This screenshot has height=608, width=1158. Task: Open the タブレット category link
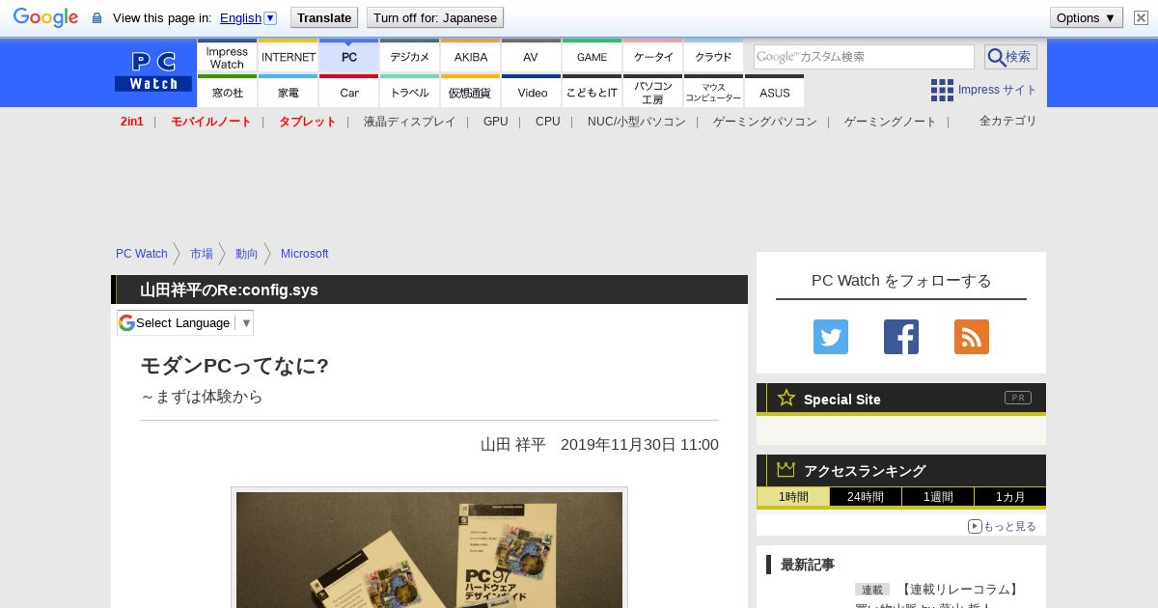coord(308,122)
